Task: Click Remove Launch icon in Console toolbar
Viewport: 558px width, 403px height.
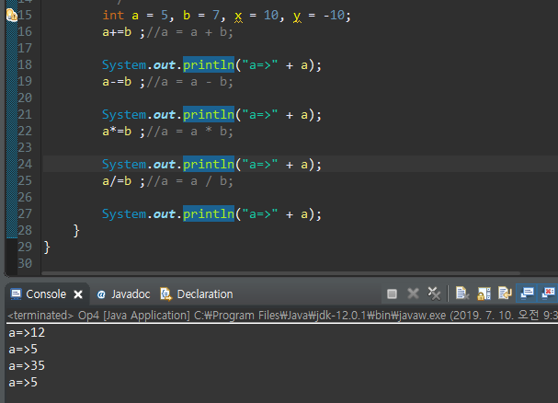Action: 413,294
